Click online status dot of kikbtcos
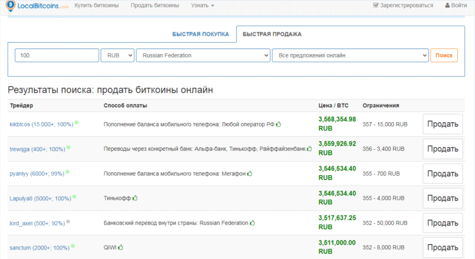 click(x=77, y=122)
